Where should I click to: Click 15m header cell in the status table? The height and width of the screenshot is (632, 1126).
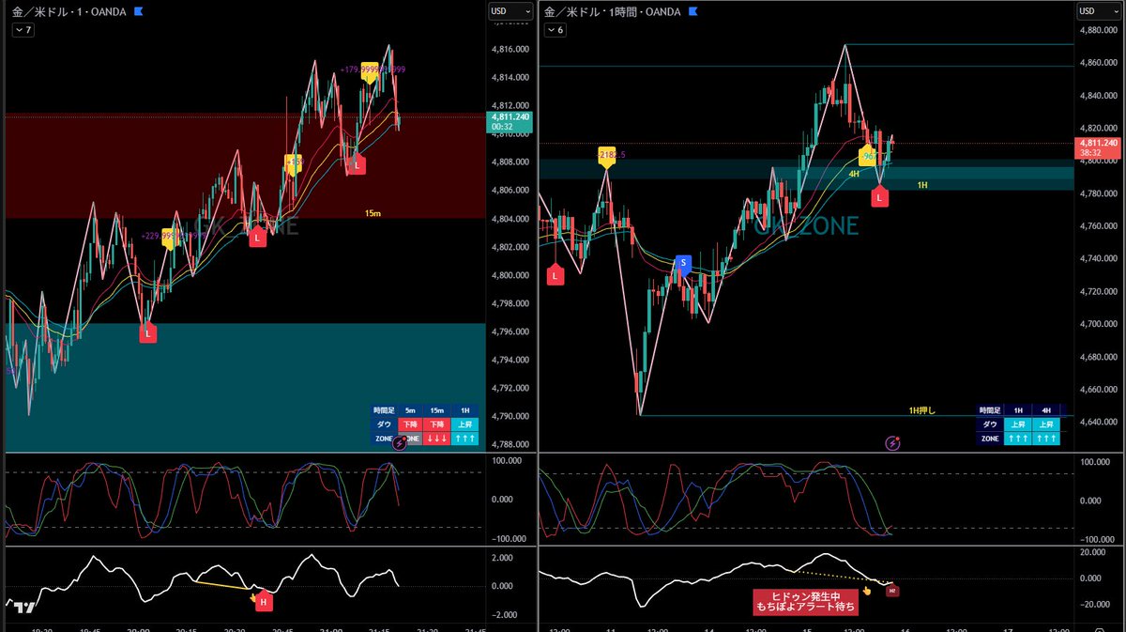(437, 410)
